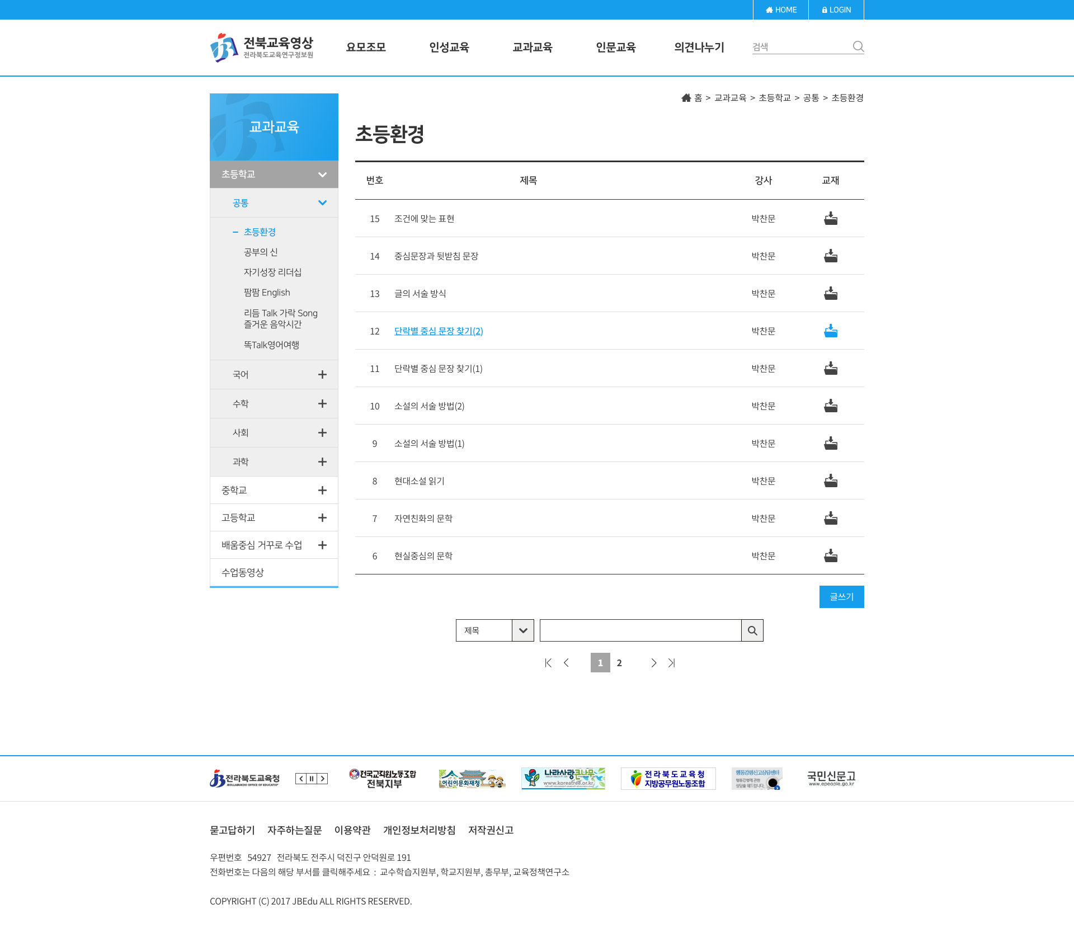Click the board search text field
This screenshot has width=1074, height=928.
point(640,630)
